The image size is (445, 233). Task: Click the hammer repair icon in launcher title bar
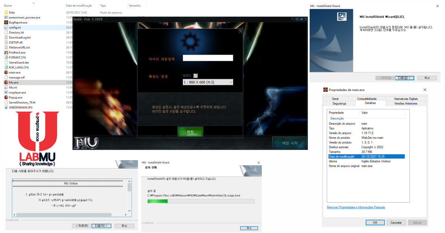(x=293, y=19)
